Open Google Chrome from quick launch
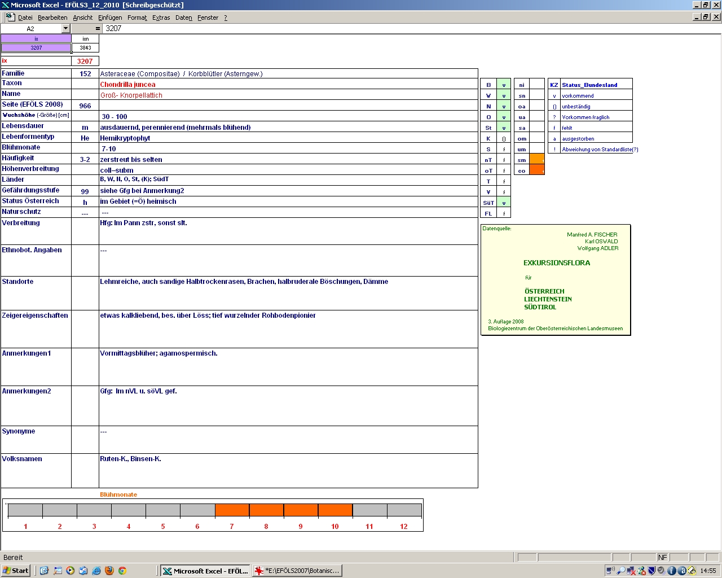 [x=122, y=571]
